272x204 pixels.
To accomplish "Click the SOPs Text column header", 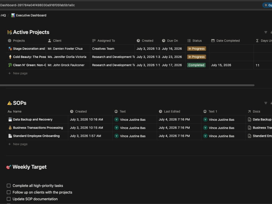I will tap(120, 111).
